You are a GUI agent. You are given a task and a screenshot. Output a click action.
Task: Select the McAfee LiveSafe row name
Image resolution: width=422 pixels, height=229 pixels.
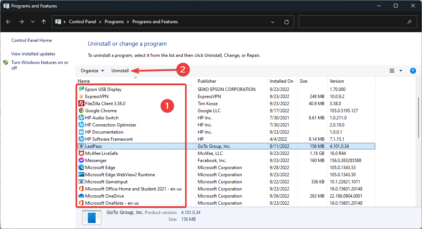(x=101, y=153)
